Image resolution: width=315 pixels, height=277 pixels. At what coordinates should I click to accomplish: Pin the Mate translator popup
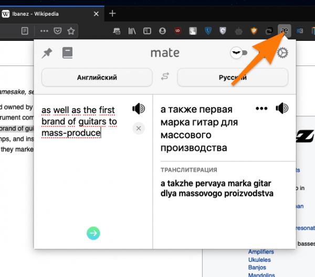47,53
